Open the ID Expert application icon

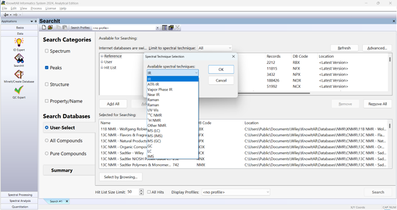(19, 42)
